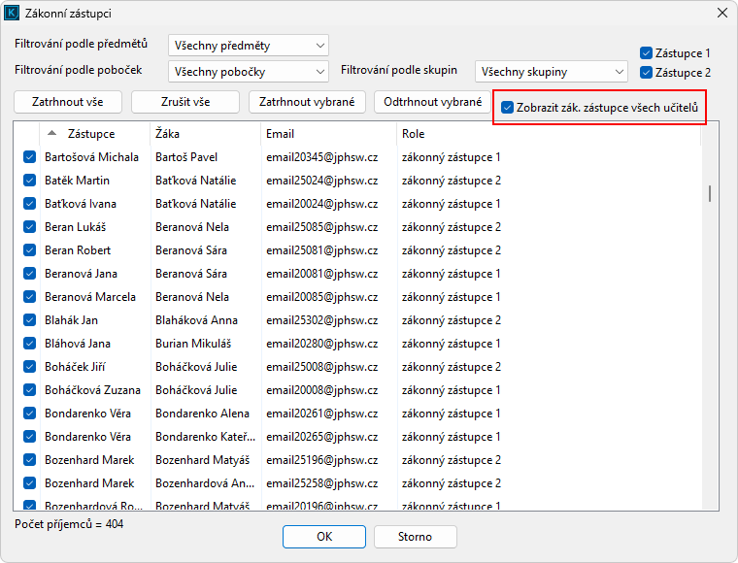This screenshot has width=738, height=563.
Task: Expand the Všechny pobočky dropdown
Action: pos(249,71)
